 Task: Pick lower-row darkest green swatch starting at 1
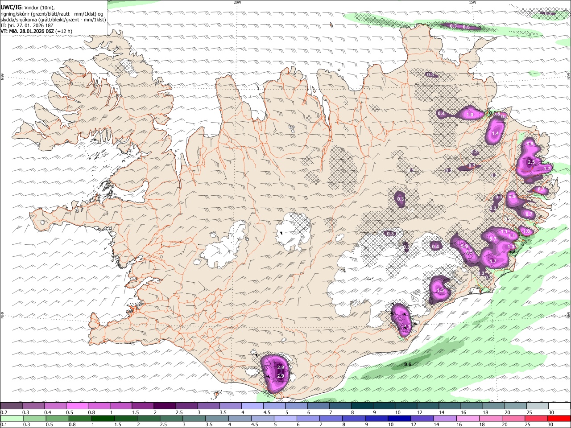pos(103,418)
